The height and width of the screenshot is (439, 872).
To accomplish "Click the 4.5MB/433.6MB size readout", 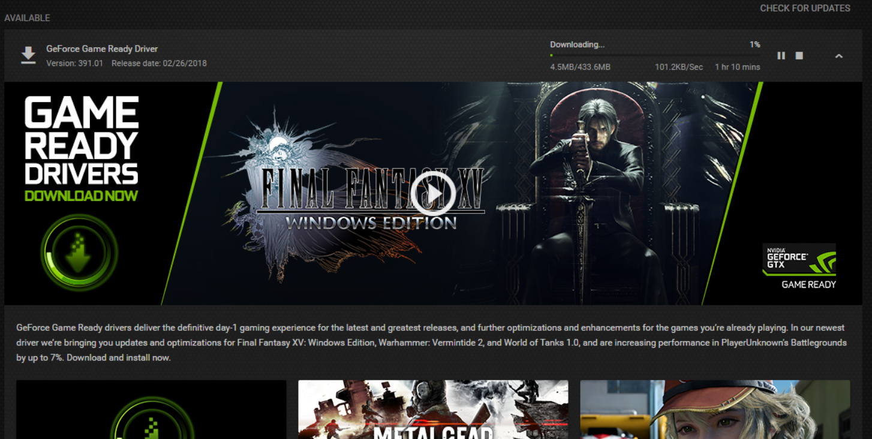I will pos(580,67).
